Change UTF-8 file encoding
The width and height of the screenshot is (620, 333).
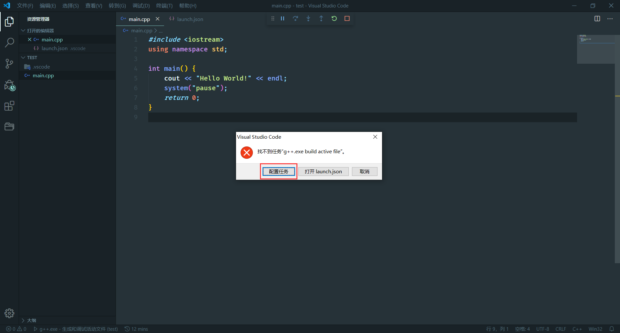542,329
